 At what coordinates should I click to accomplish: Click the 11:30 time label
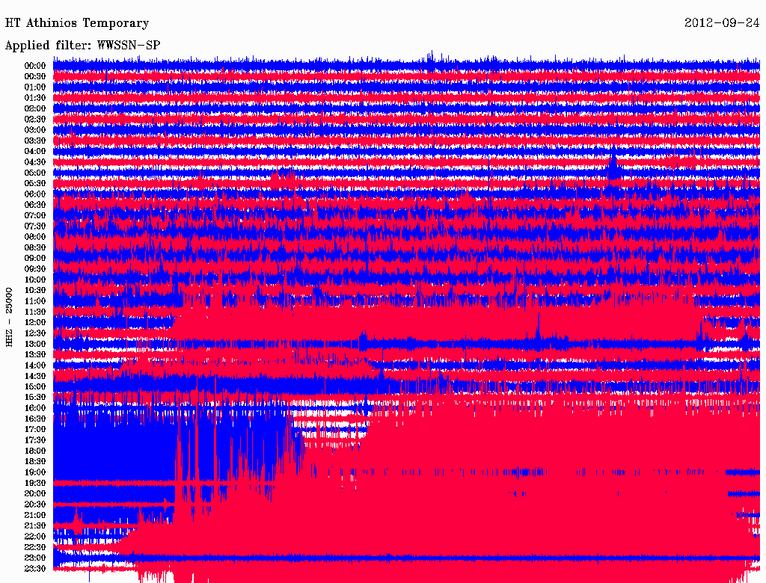point(35,312)
